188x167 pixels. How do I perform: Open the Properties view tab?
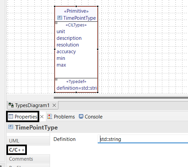click(26, 117)
